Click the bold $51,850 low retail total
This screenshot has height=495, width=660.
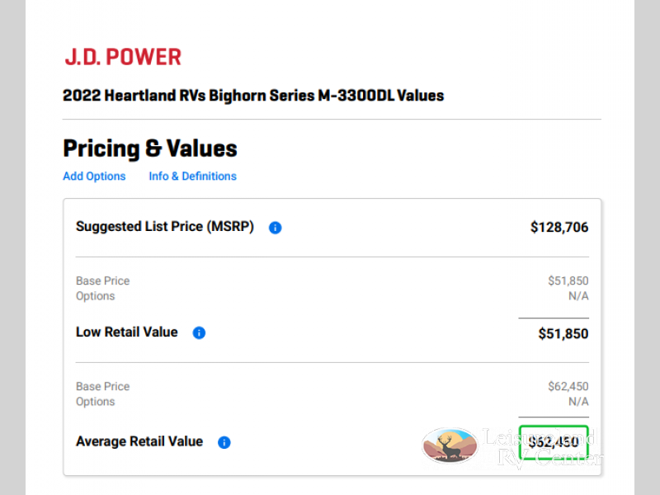point(563,334)
